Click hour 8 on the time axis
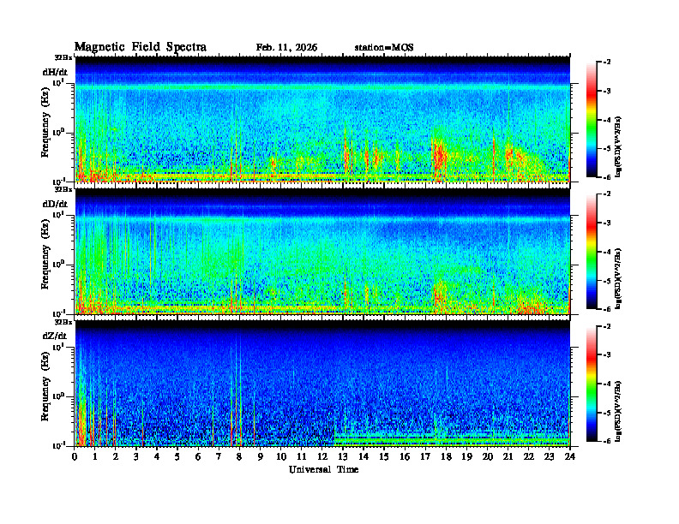 point(239,456)
